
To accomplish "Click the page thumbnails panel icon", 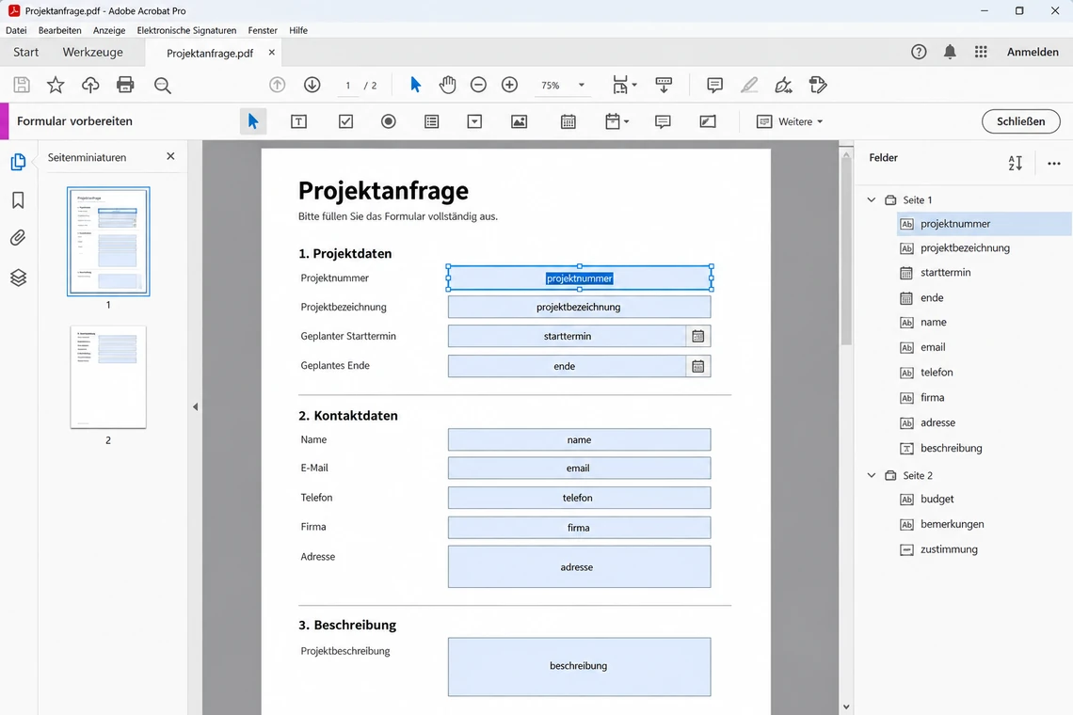I will (x=19, y=162).
